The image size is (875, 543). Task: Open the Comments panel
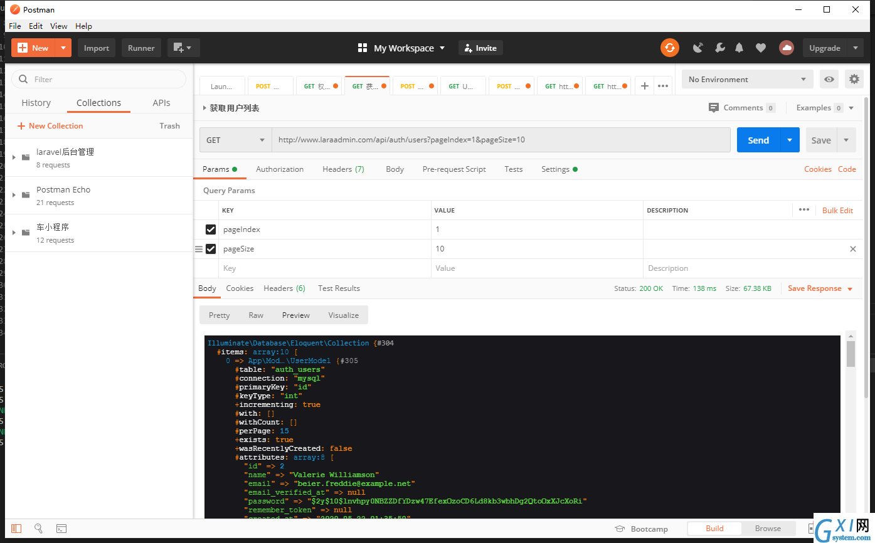(x=742, y=108)
